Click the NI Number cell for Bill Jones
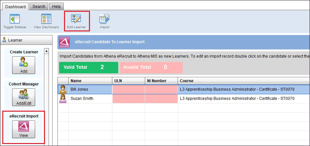The height and width of the screenshot is (146, 310). click(x=161, y=89)
